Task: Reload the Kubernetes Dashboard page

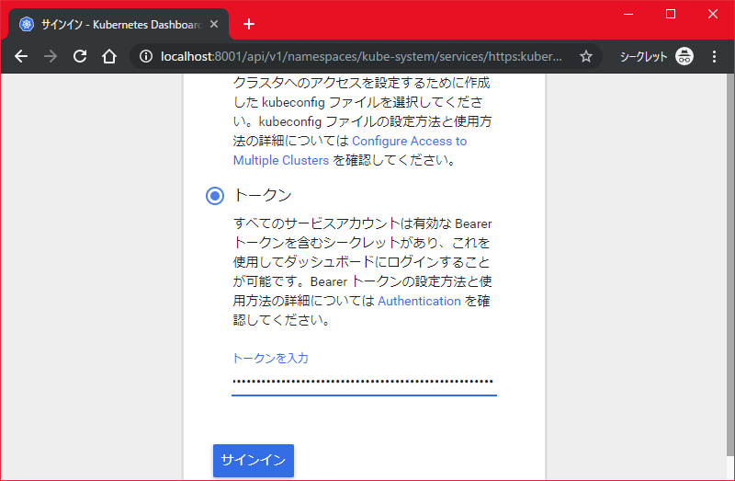Action: [80, 56]
